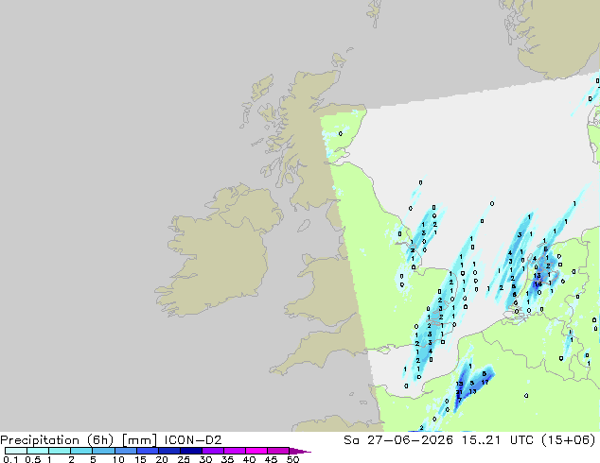
Task: Click the "21" precipitation value on the map
Action: 459,392
